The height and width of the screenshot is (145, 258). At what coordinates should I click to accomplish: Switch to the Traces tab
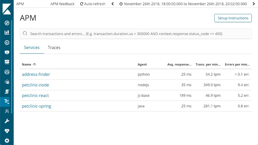point(54,47)
